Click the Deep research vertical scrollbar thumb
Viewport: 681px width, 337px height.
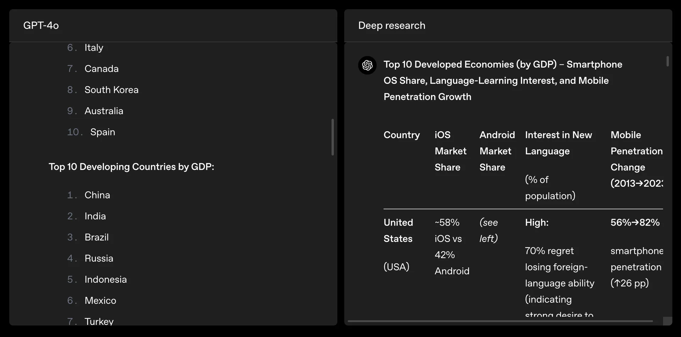point(668,61)
